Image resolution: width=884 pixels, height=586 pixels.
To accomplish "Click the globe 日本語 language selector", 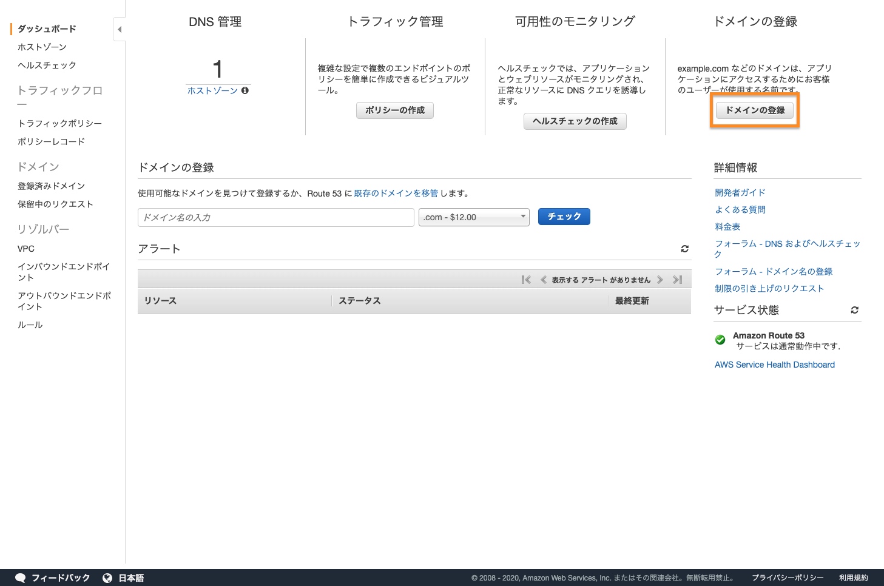I will point(124,578).
